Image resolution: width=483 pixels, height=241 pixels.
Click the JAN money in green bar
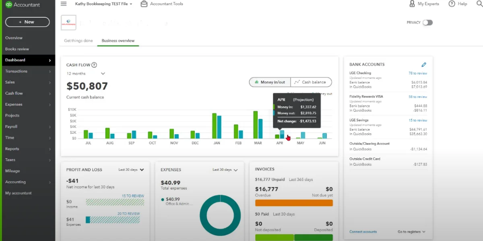(214, 126)
